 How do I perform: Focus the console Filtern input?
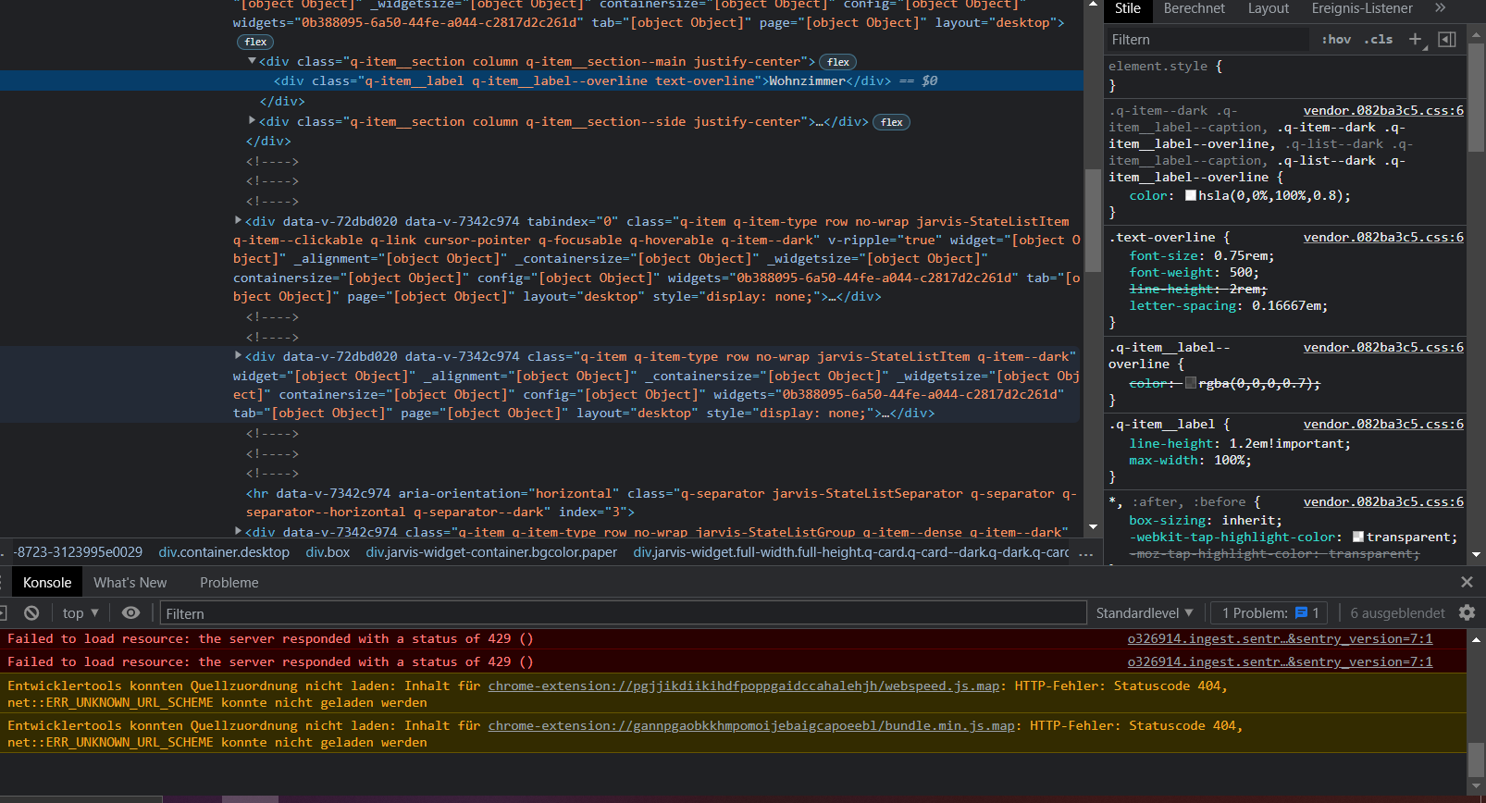coord(623,613)
